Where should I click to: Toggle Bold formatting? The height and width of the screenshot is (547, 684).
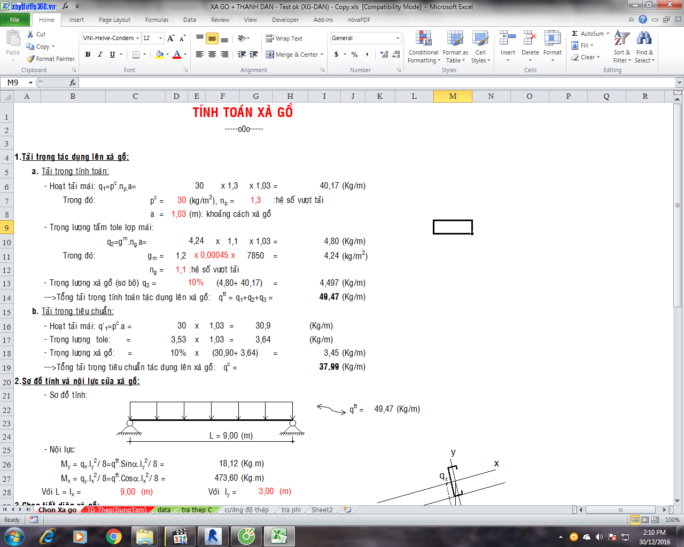coord(88,54)
